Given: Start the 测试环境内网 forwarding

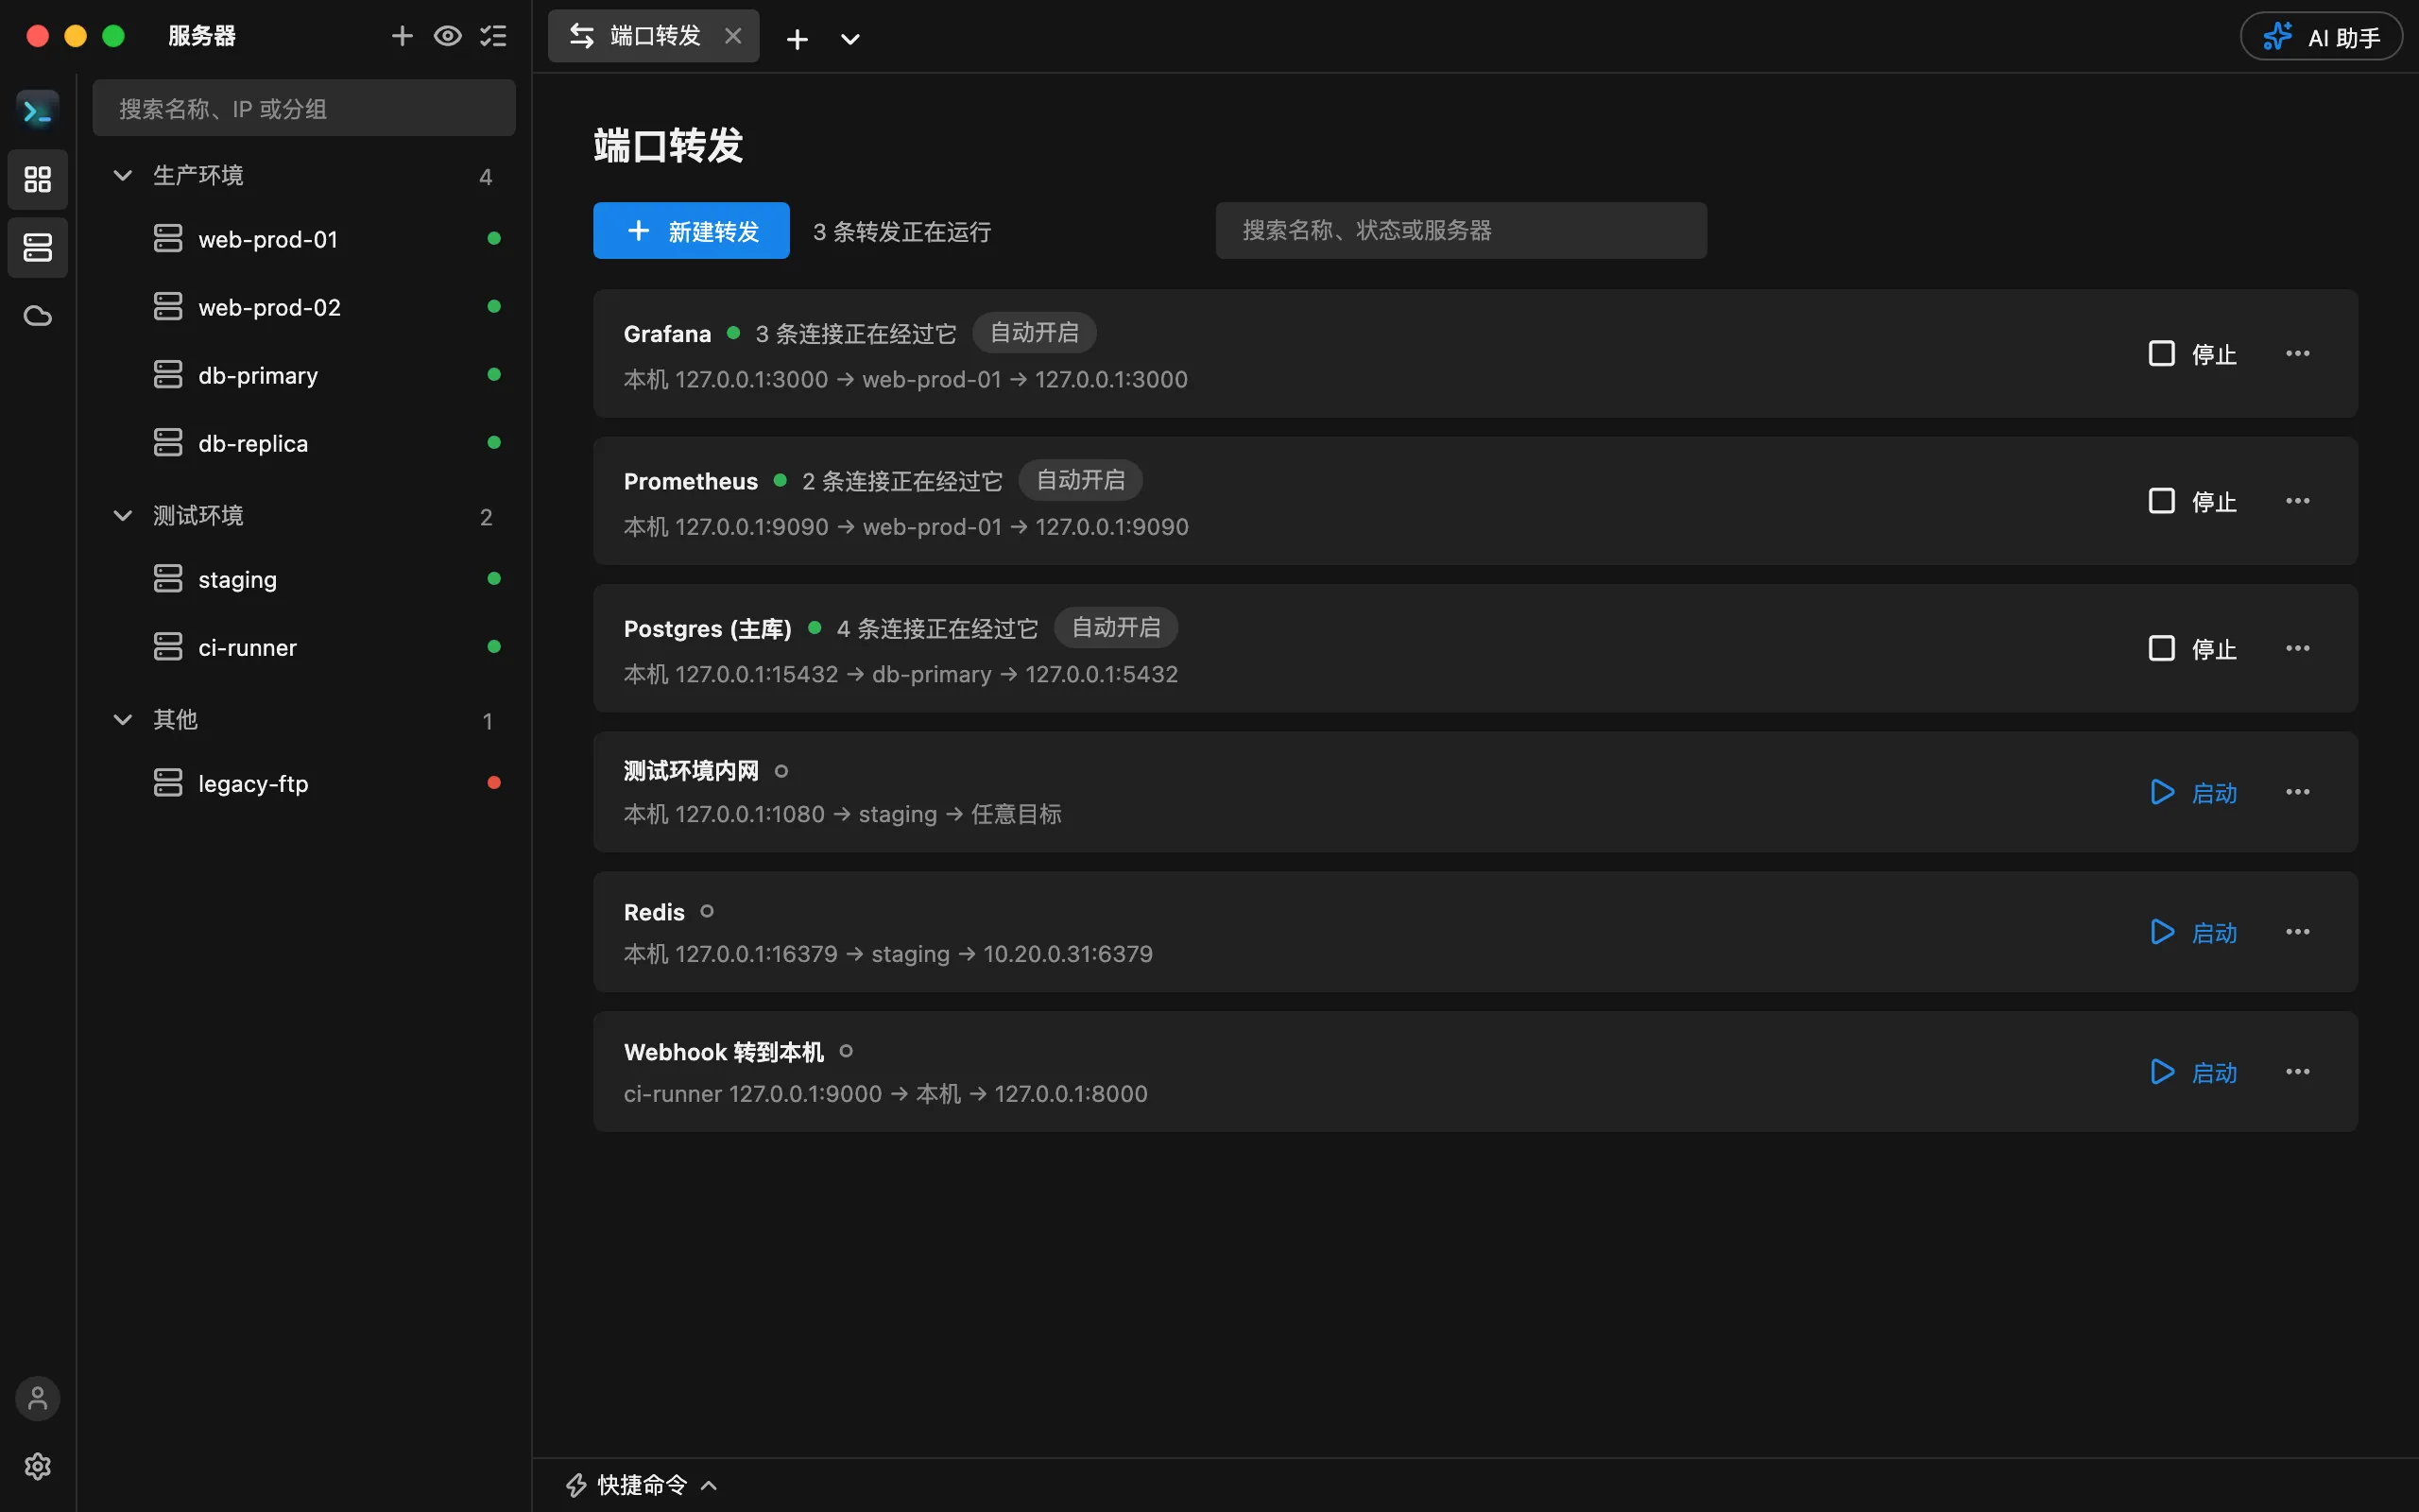Looking at the screenshot, I should 2192,792.
